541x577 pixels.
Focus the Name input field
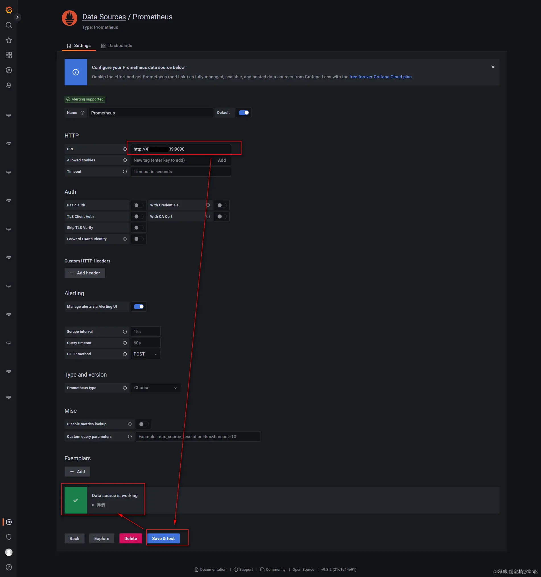coord(151,113)
